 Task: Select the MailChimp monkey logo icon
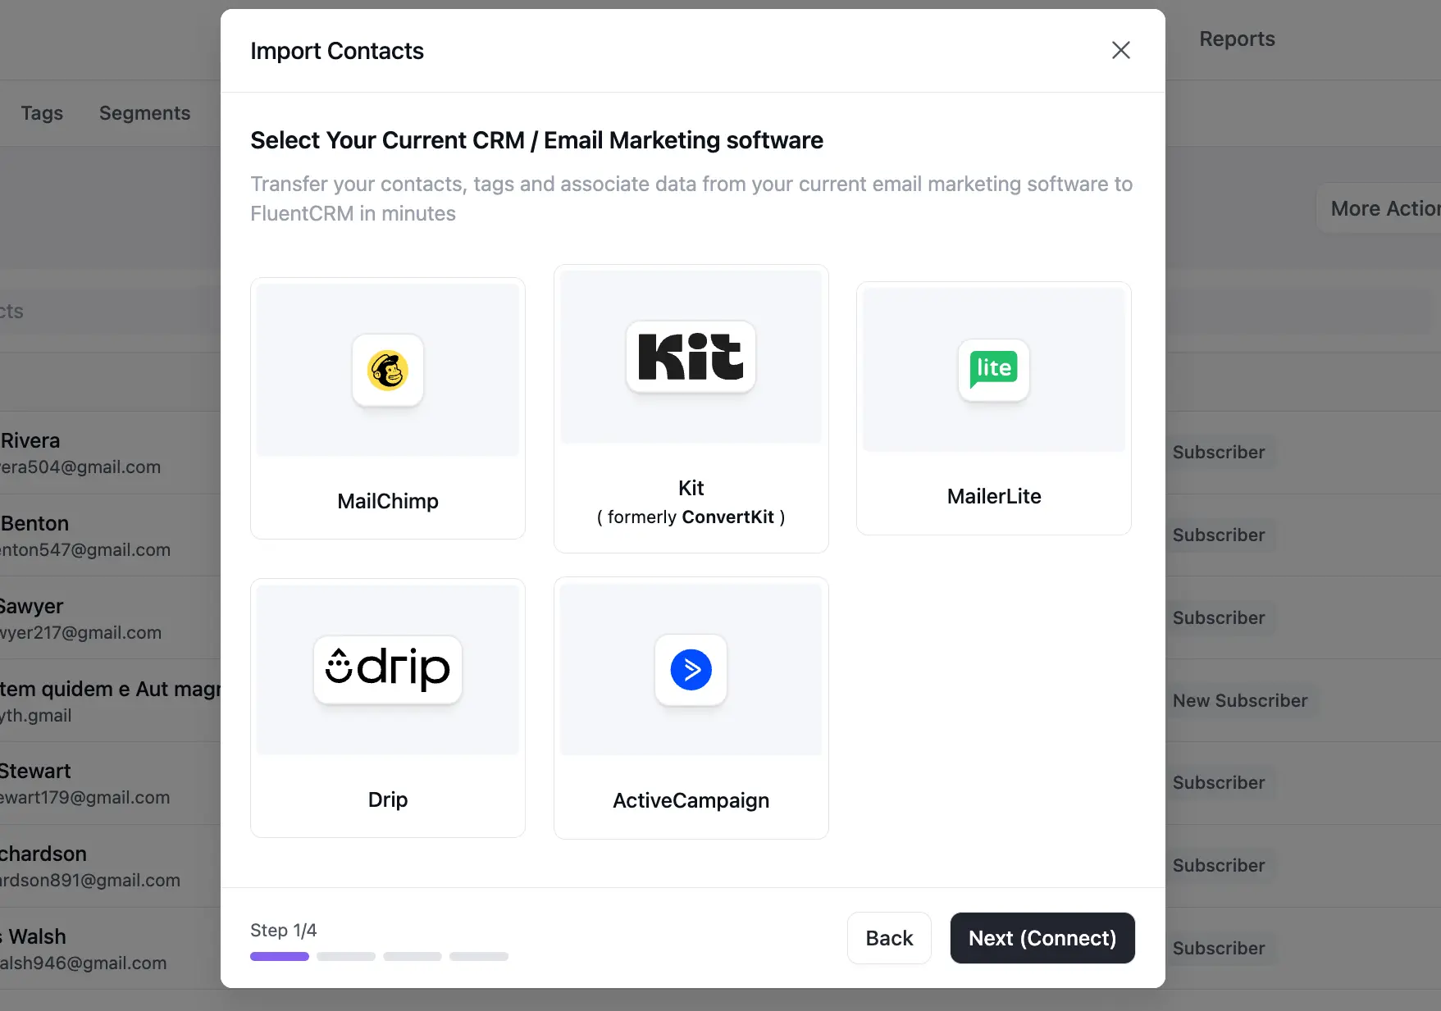(x=388, y=371)
